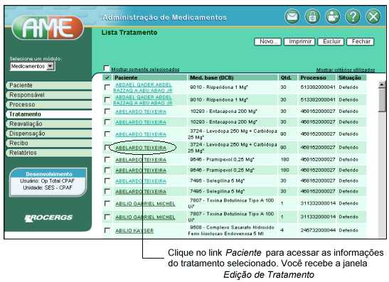Click scrollbar up arrow of the list
The height and width of the screenshot is (282, 389).
pyautogui.click(x=382, y=85)
